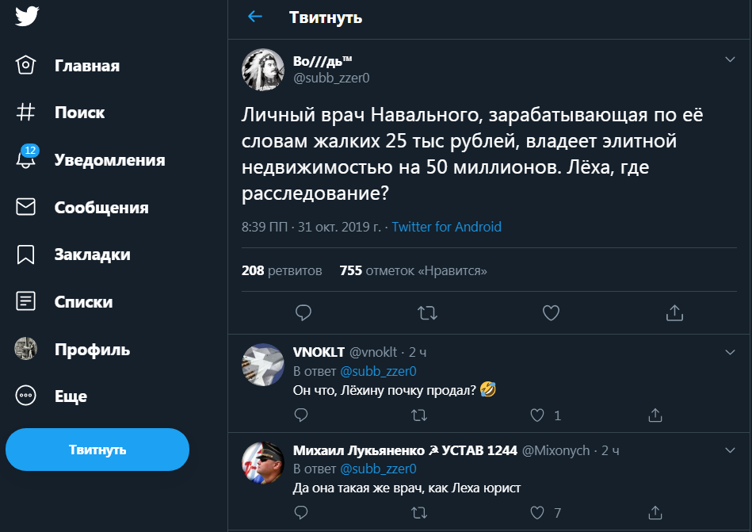This screenshot has height=532, width=752.
Task: Open dropdown chevron on Михаил Лукьяненко's reply
Action: pyautogui.click(x=730, y=450)
